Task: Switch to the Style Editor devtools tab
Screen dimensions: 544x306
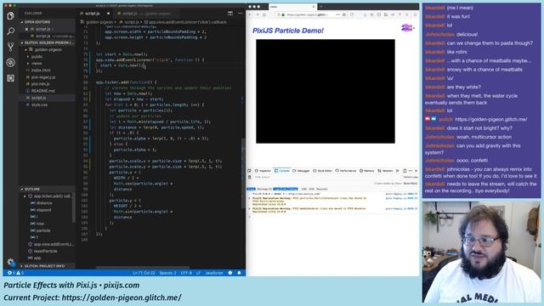Action: point(322,171)
